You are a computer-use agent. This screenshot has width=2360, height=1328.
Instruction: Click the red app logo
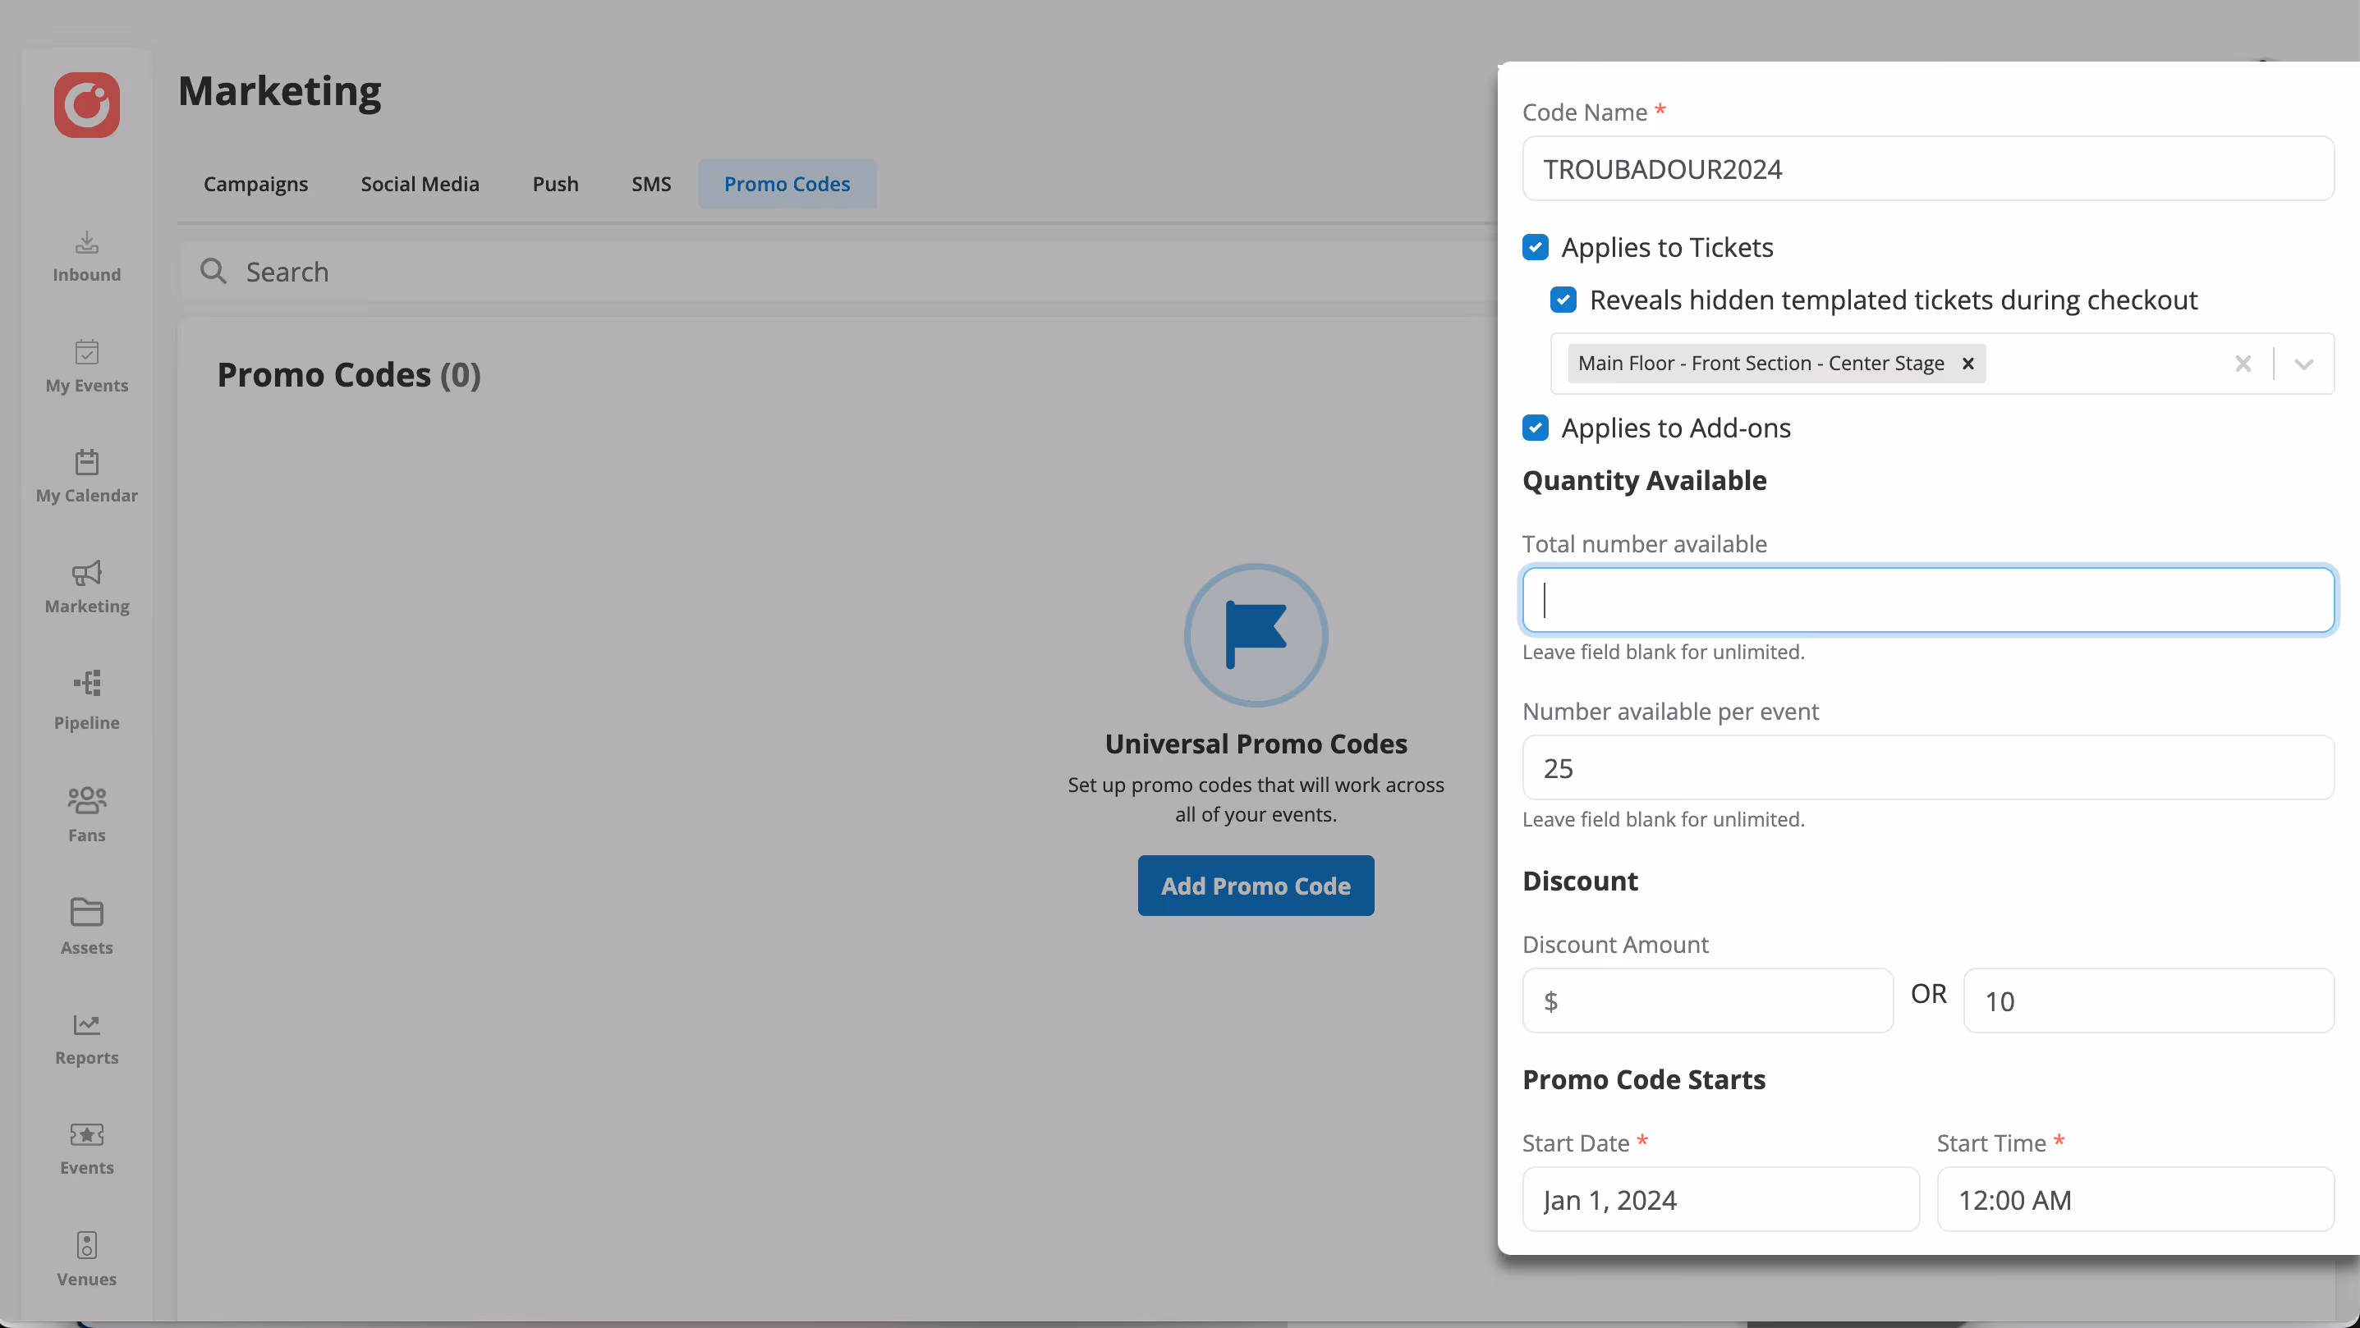86,105
